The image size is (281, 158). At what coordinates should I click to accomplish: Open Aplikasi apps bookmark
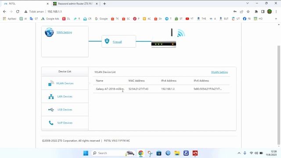[10, 18]
